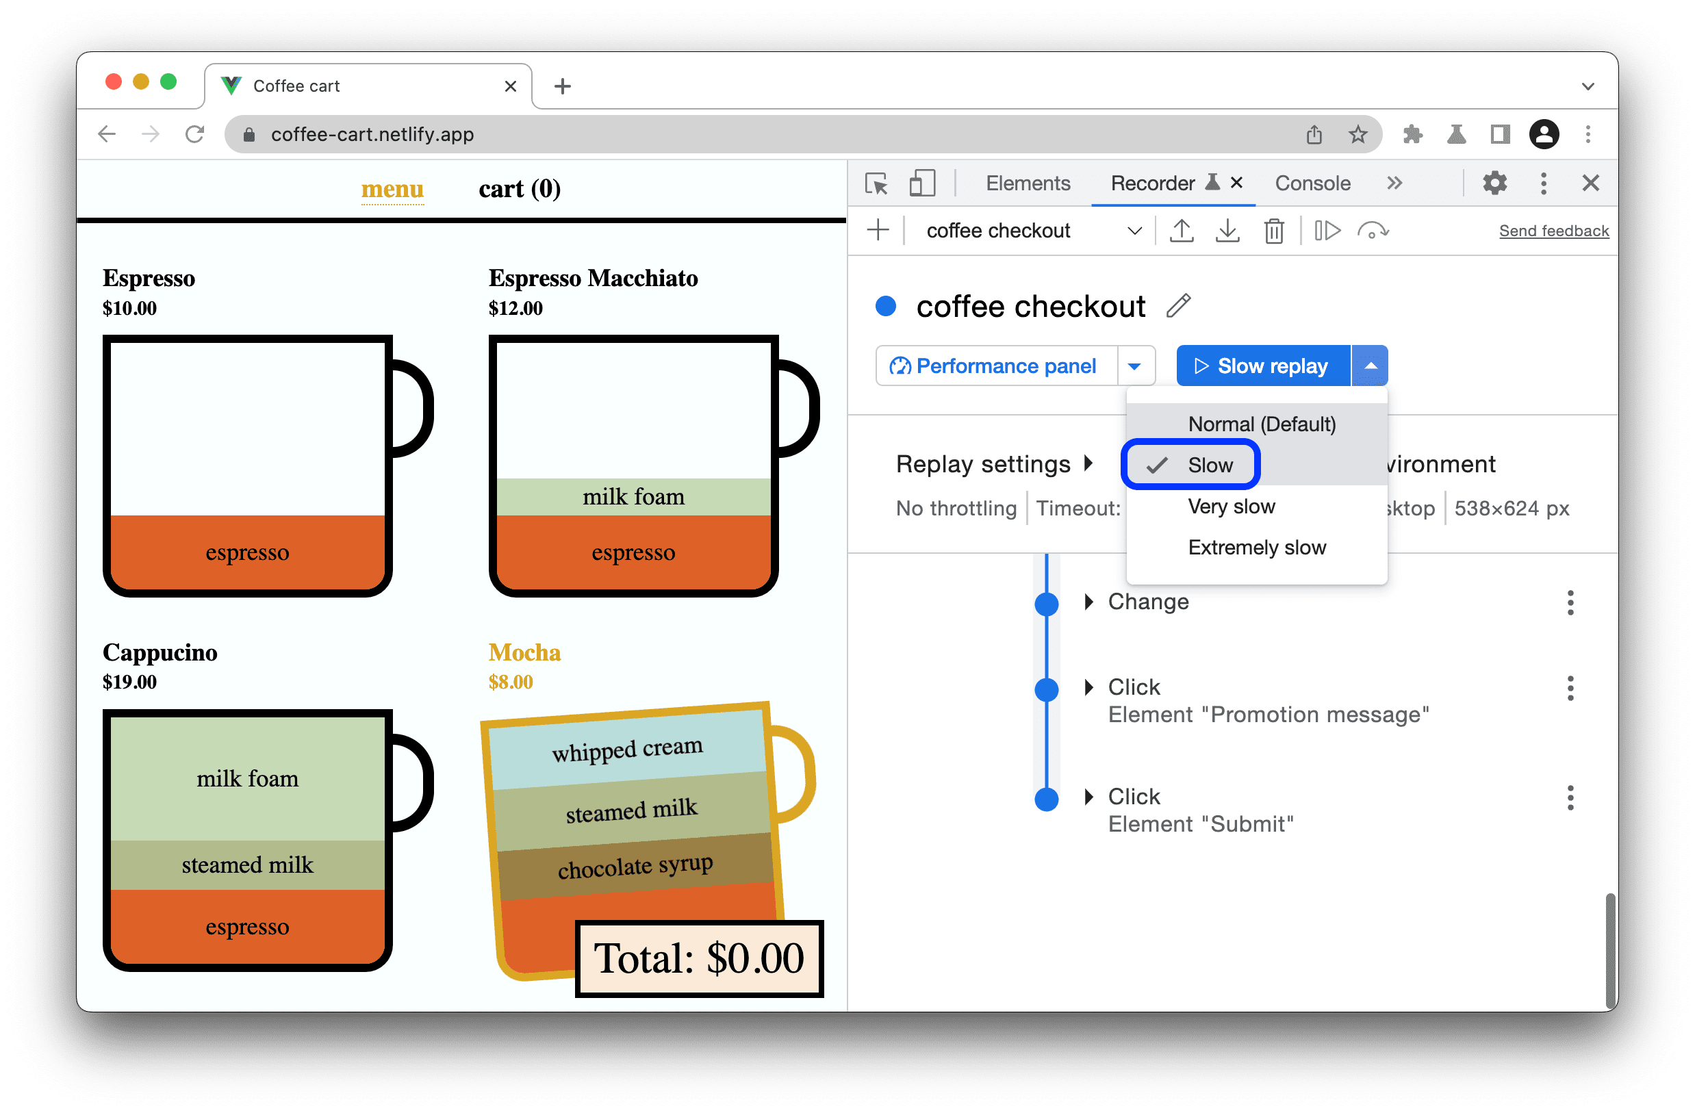Click the add new recording step button
Viewport: 1695px width, 1113px height.
[883, 232]
